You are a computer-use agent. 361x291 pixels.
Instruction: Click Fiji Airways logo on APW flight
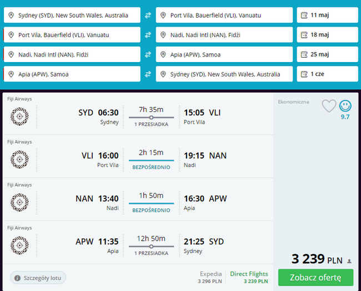click(19, 244)
